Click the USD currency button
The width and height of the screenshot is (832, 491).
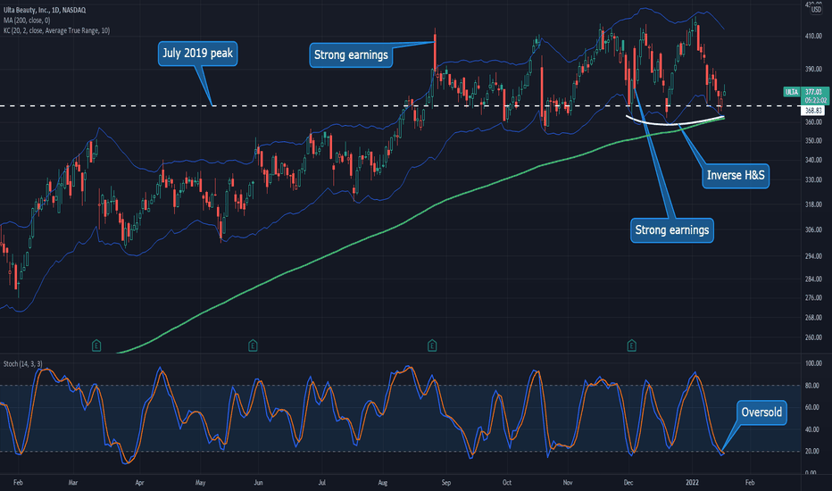[x=816, y=10]
